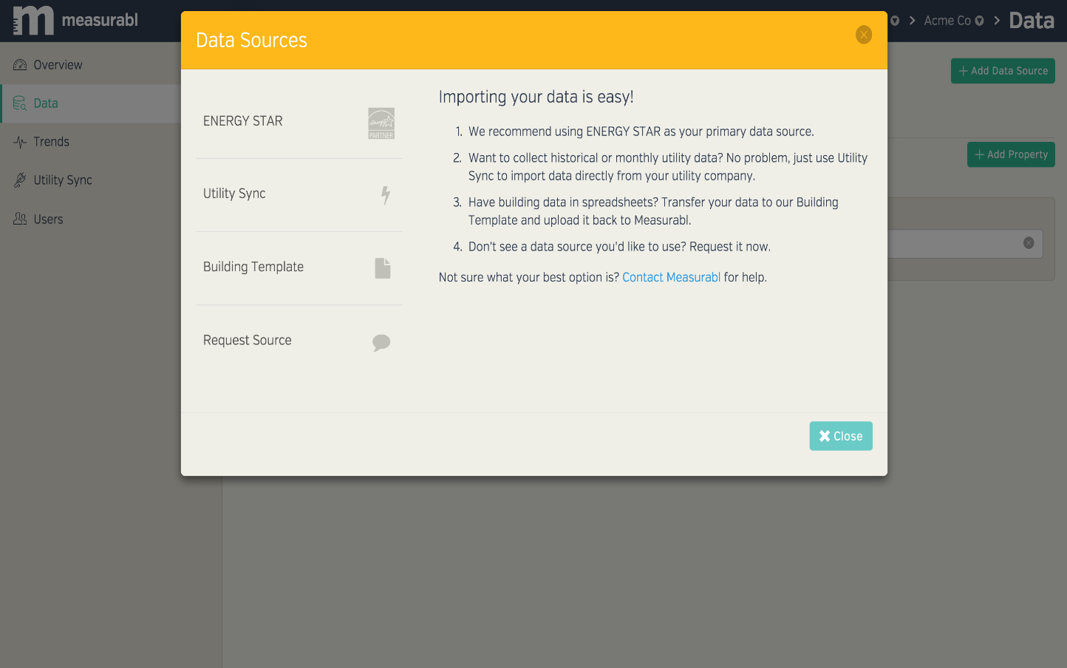This screenshot has width=1067, height=668.
Task: Click the 'Importing your data is easy!' heading
Action: coord(536,97)
